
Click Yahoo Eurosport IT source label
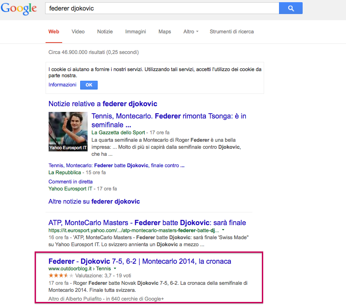click(x=71, y=189)
